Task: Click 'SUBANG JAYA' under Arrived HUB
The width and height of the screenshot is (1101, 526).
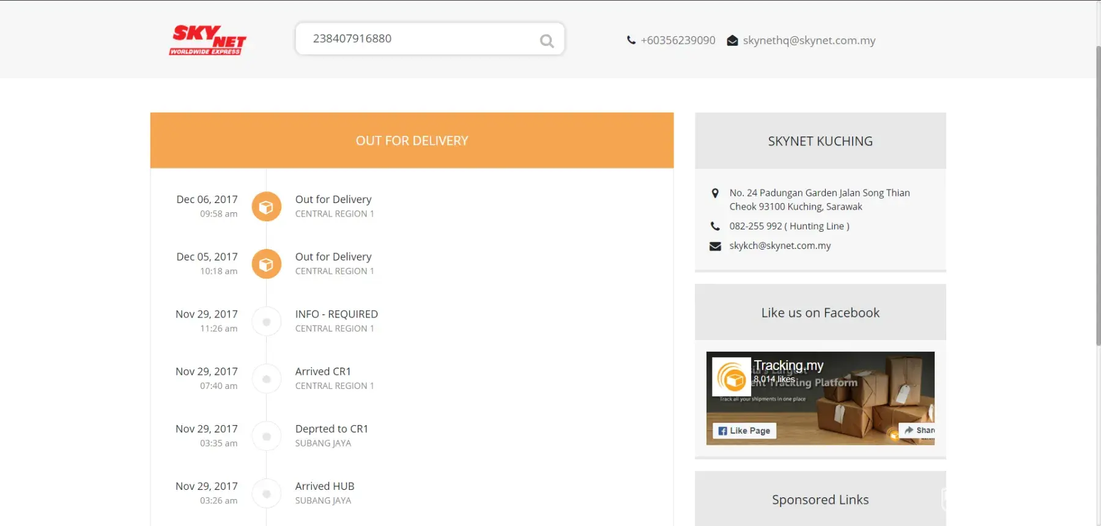Action: 323,501
